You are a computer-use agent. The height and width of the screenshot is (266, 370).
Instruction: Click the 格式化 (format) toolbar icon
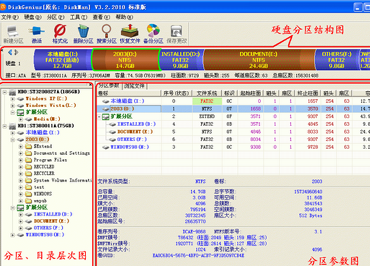pos(60,34)
